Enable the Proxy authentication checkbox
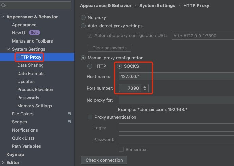Image resolution: width=234 pixels, height=166 pixels. (x=90, y=117)
